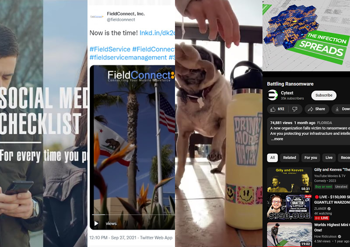Image resolution: width=350 pixels, height=247 pixels.
Task: Open the Gilly and Keeves video thumbnail
Action: [x=290, y=180]
